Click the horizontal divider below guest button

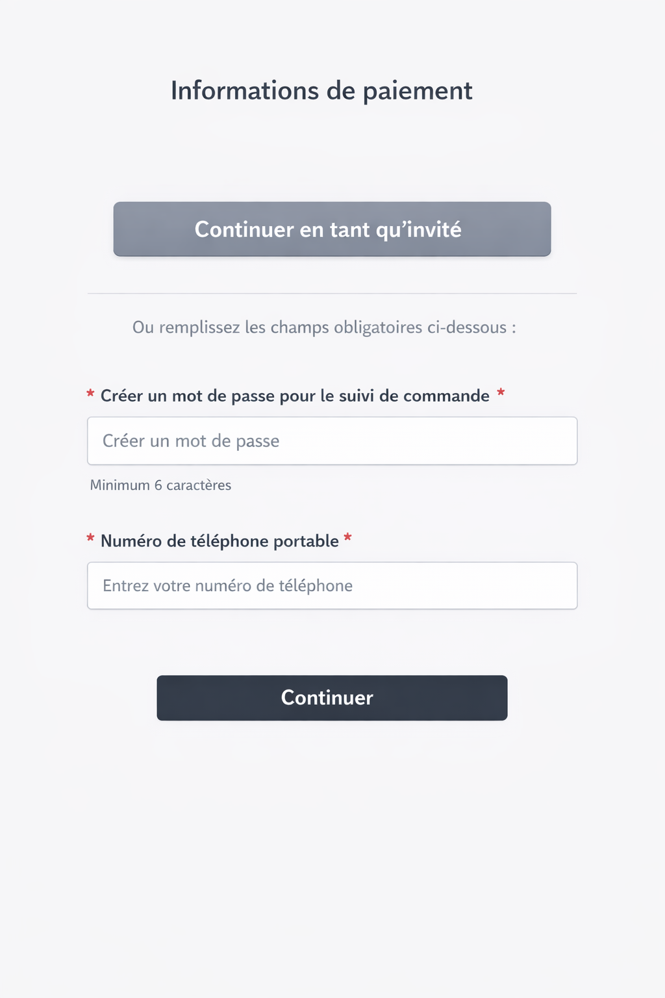332,294
